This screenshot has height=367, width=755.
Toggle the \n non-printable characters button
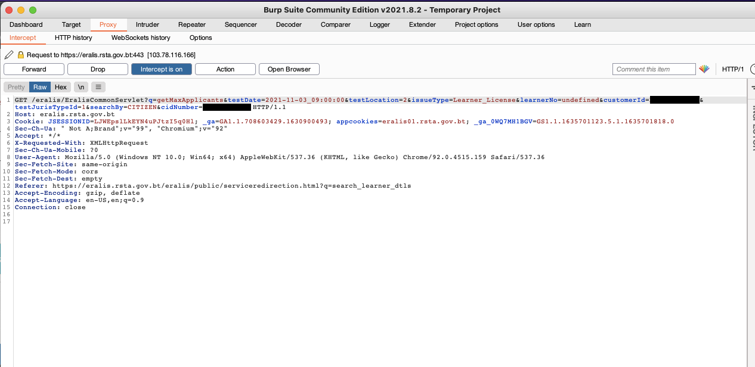pos(81,87)
